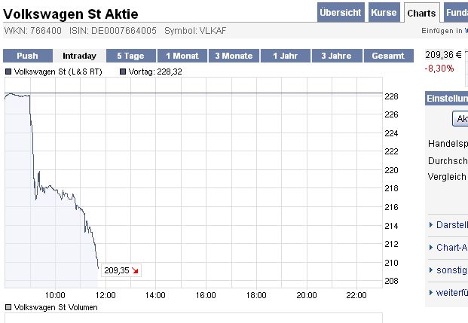Screen dimensions: 468x323
Task: Expand the Chart-A section arrow
Action: click(x=430, y=247)
